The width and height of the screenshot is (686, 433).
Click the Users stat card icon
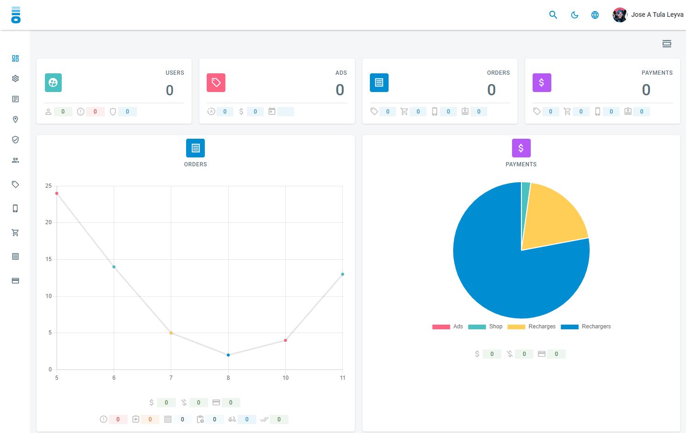53,83
